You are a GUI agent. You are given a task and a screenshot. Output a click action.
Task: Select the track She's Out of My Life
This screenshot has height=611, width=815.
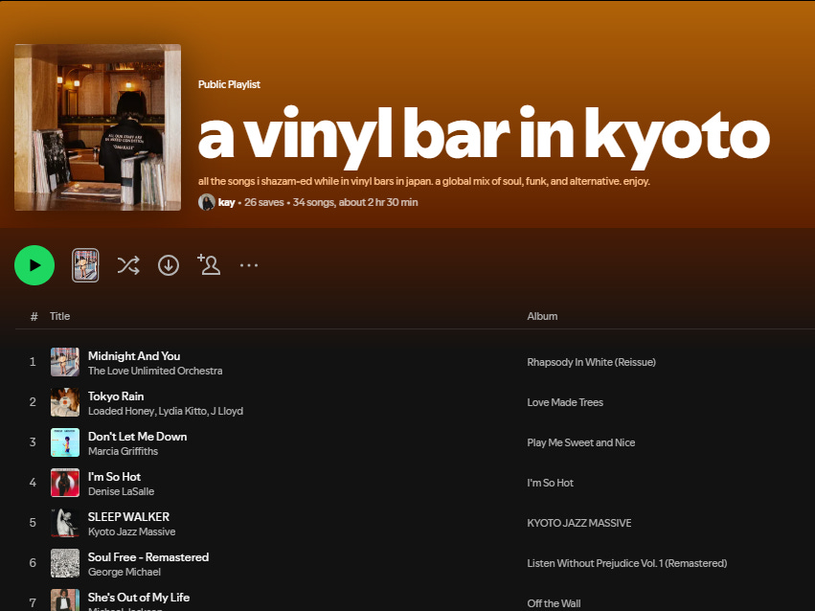(139, 598)
